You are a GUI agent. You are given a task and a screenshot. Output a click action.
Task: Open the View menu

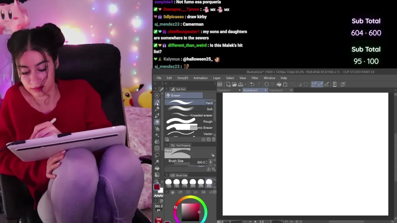pos(243,78)
